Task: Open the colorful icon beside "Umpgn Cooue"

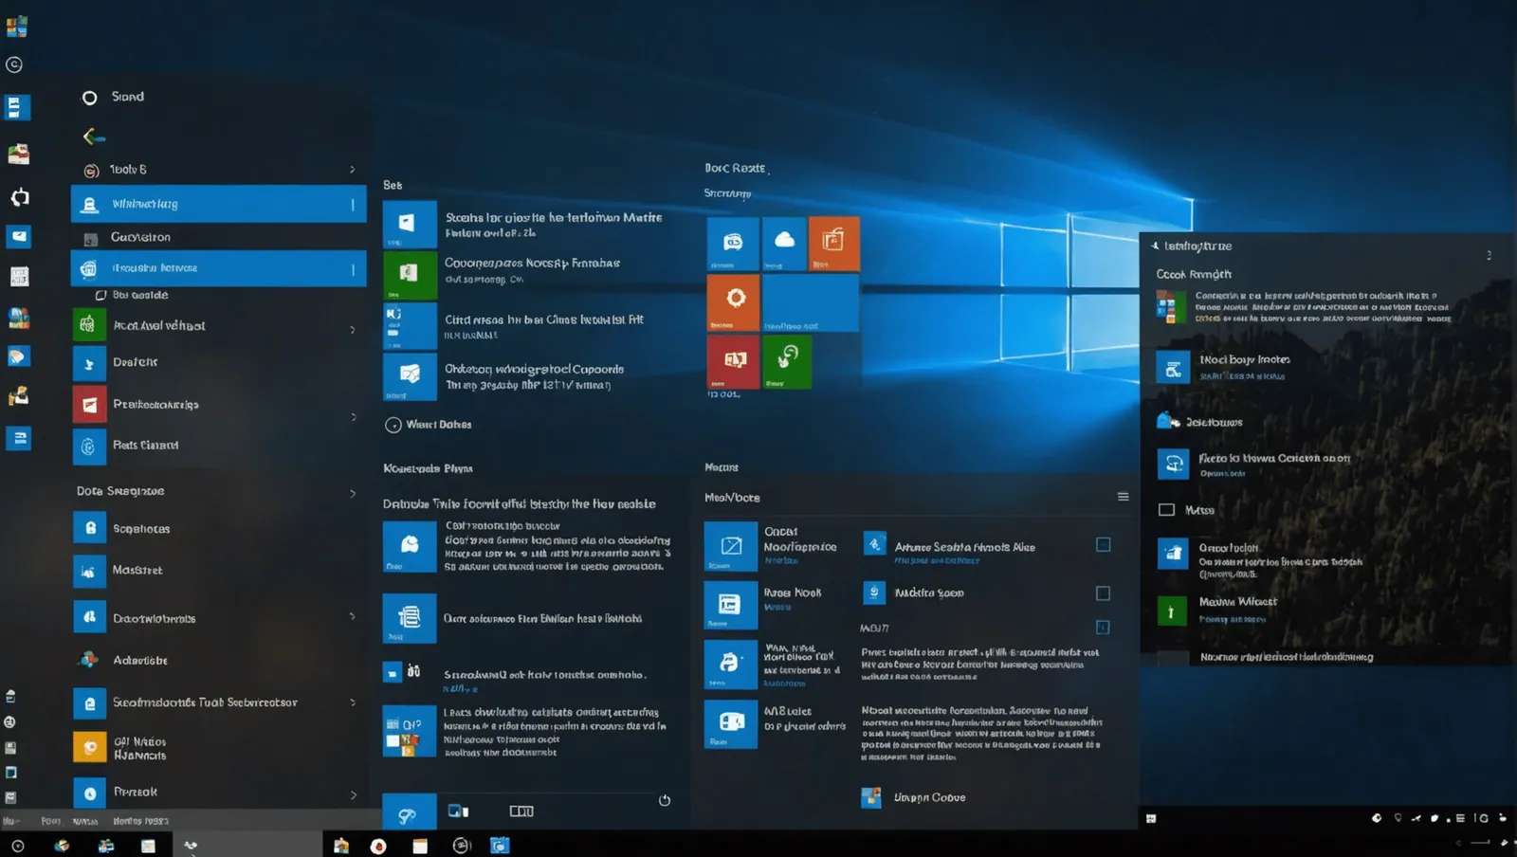Action: [870, 798]
